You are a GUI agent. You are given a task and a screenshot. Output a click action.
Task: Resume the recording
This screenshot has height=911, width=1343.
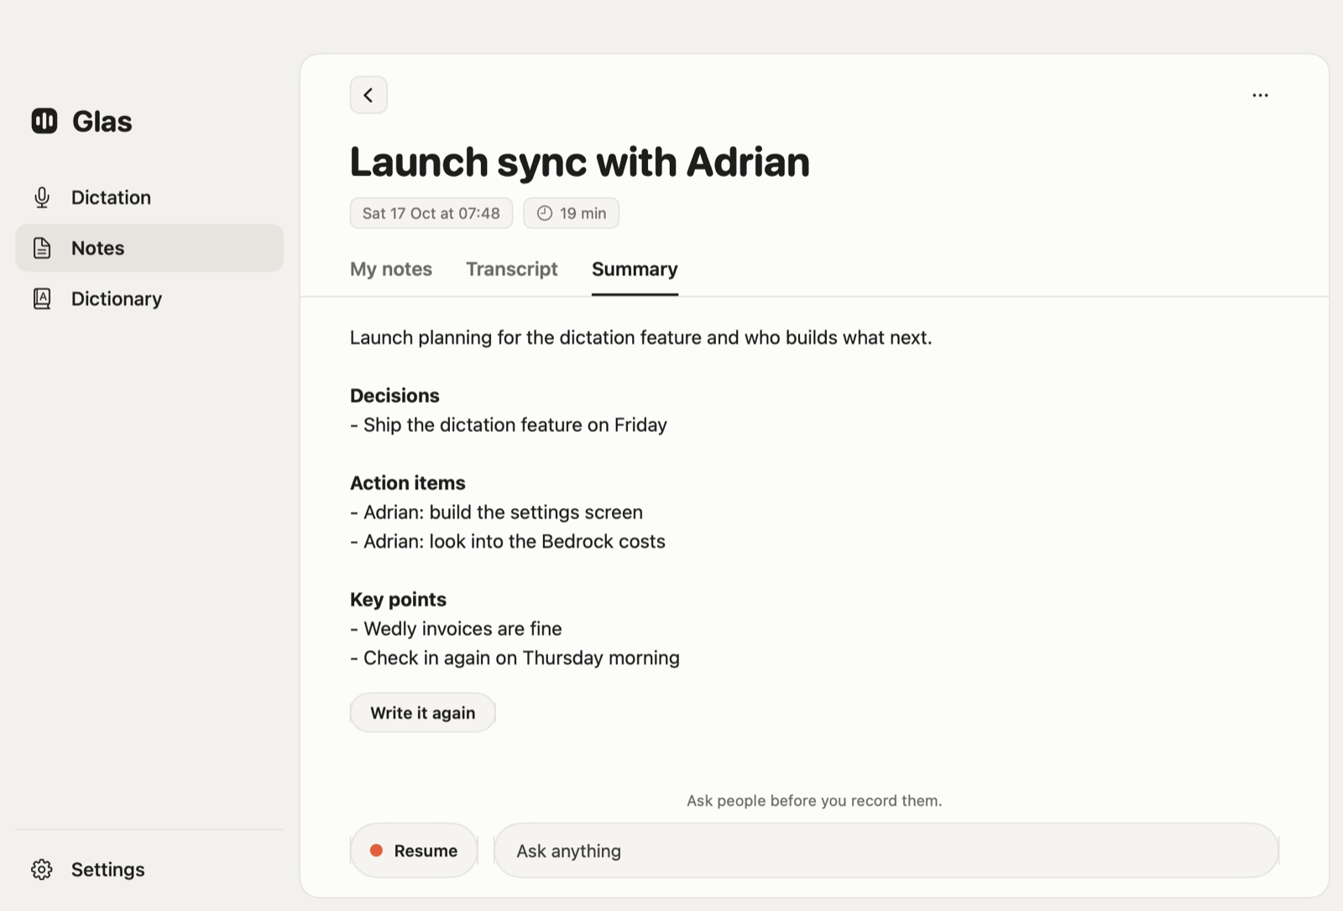[414, 851]
